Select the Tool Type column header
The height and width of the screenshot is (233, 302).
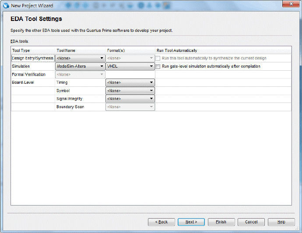(33, 51)
